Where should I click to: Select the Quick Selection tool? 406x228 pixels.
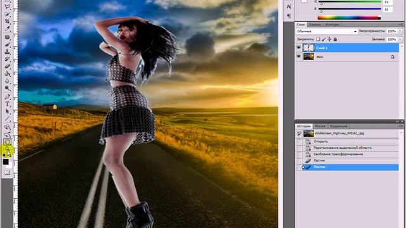(x=7, y=14)
